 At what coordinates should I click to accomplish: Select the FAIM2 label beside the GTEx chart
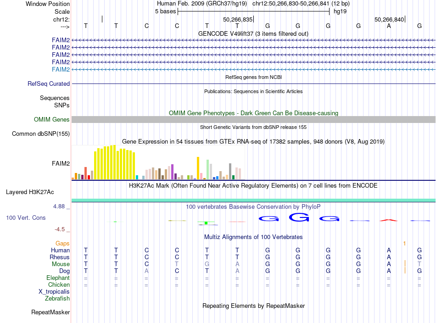click(x=61, y=163)
